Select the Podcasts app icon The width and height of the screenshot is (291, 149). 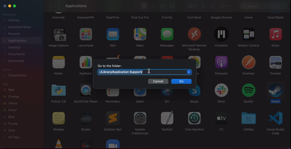(x=221, y=62)
